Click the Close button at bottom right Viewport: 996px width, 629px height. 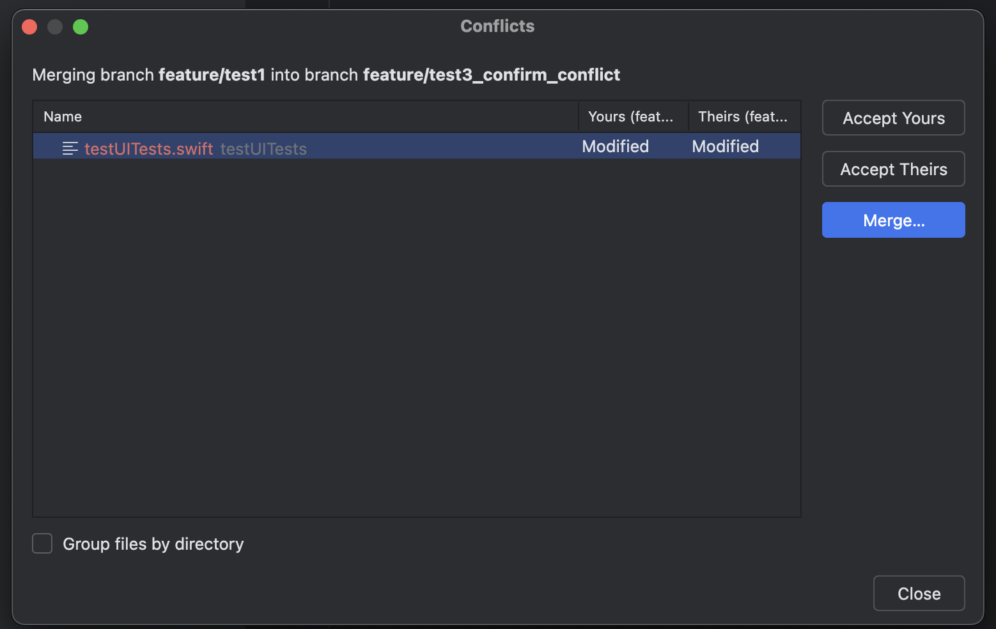919,593
